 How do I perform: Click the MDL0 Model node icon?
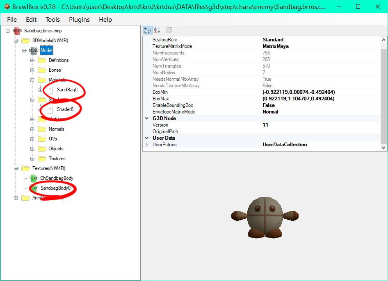coord(34,50)
